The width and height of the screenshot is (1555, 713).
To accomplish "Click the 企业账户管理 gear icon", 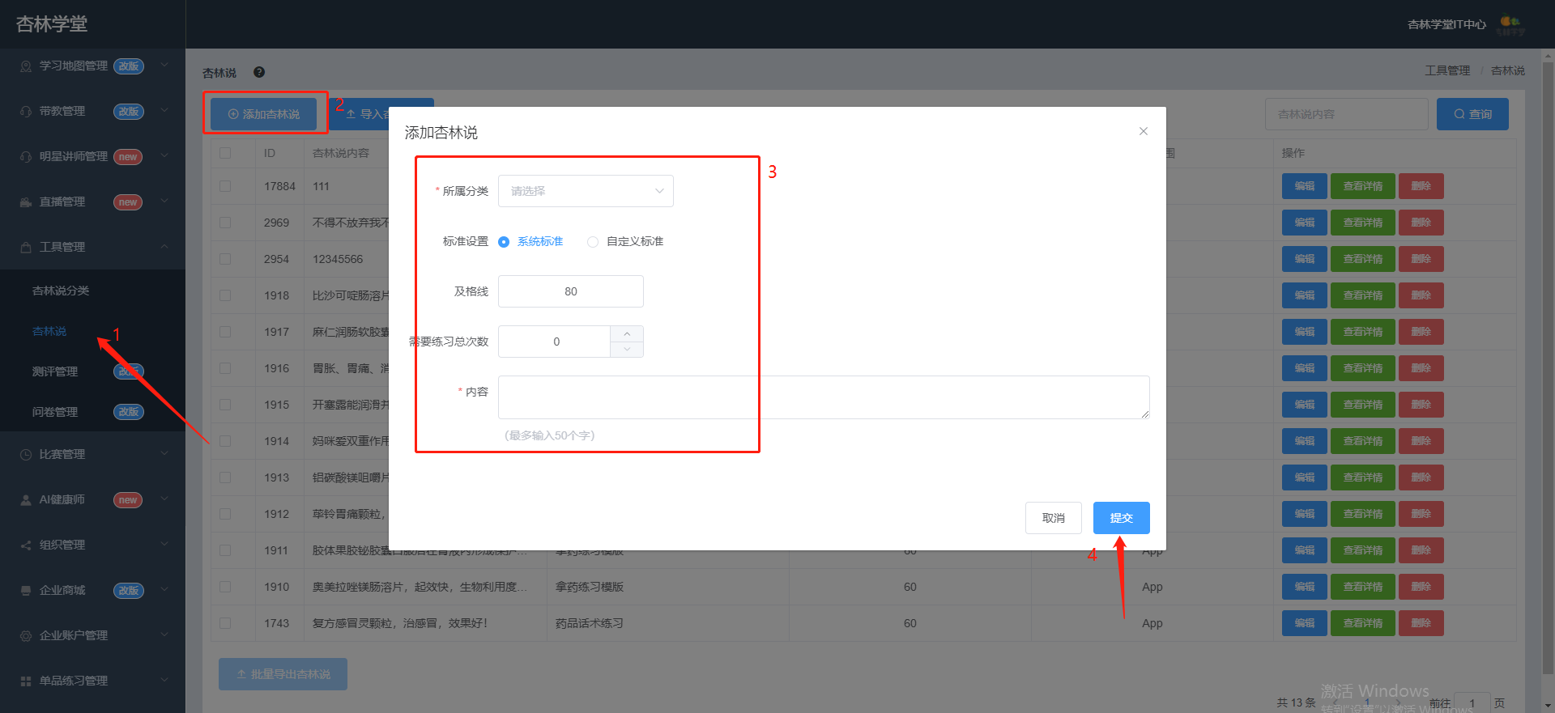I will (x=26, y=636).
